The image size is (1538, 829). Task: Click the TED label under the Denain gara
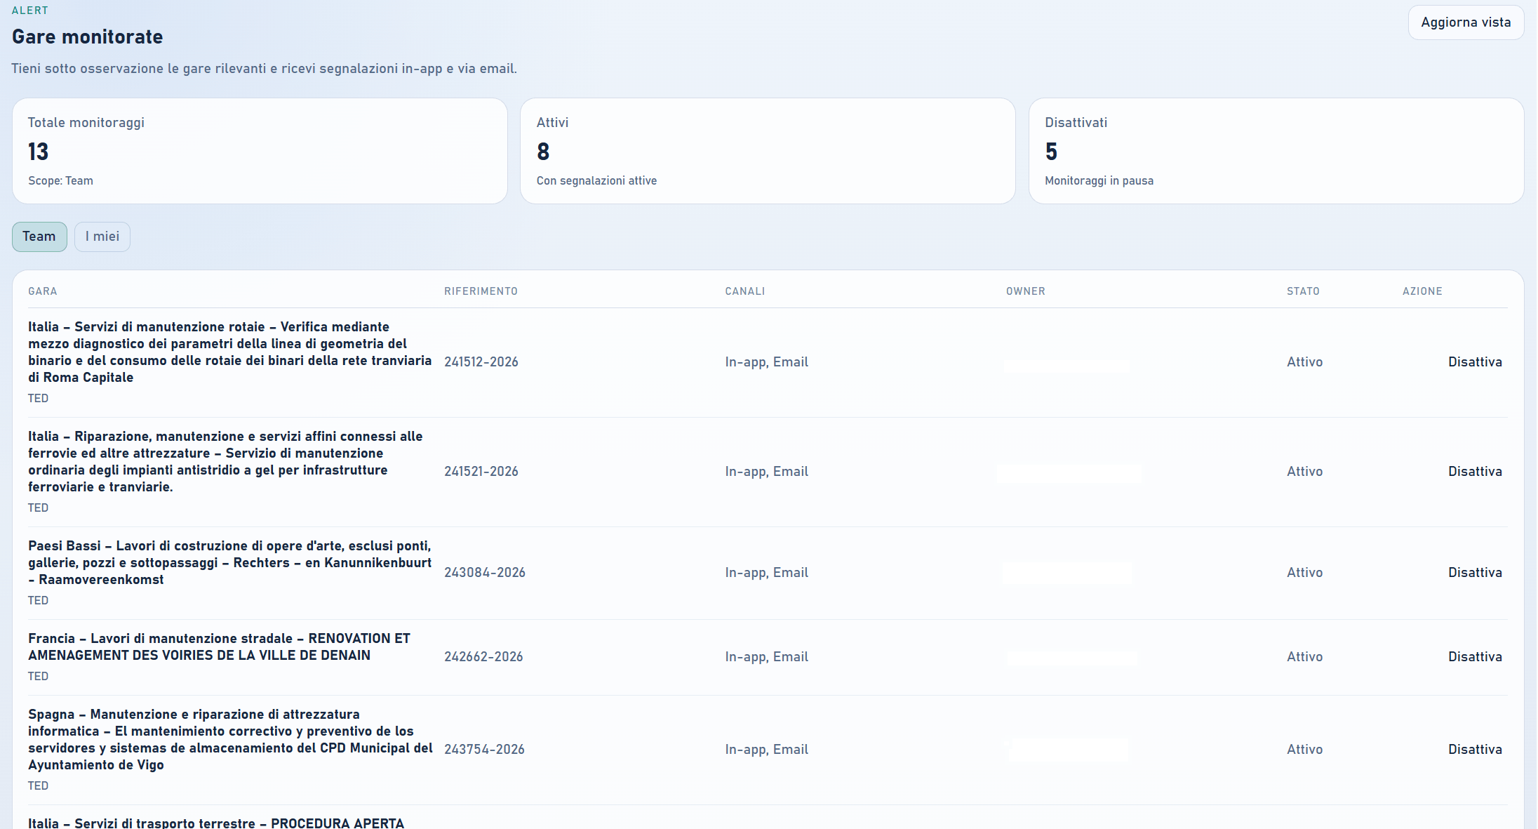coord(39,677)
